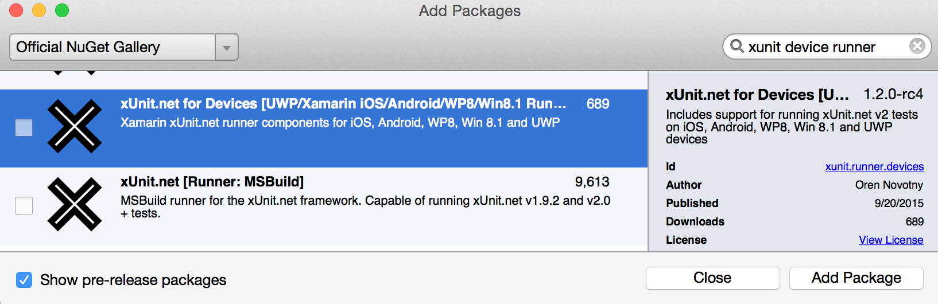This screenshot has width=938, height=304.
Task: Click the xUnit.net for Devices package icon
Action: 75,126
